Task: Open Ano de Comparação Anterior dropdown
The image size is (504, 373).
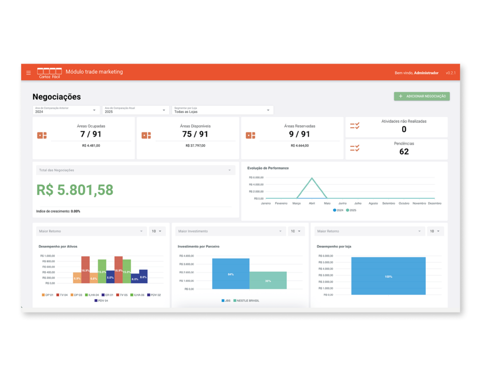Action: (x=65, y=110)
